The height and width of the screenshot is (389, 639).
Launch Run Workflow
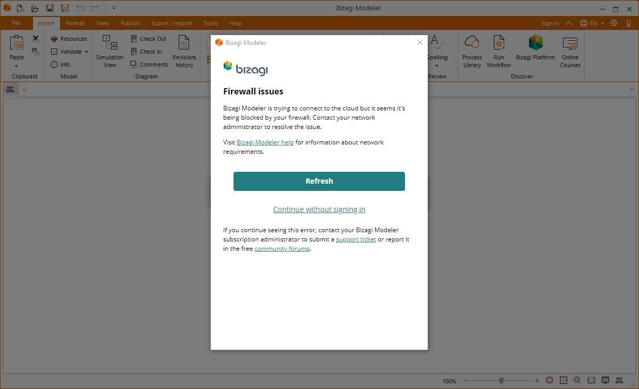click(499, 51)
